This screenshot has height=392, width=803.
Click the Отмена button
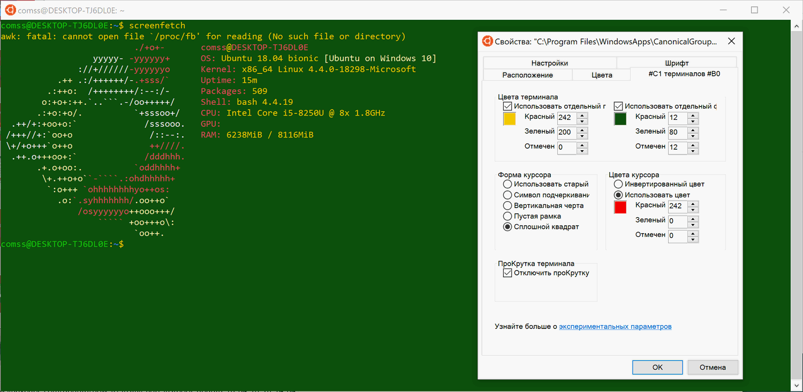coord(713,367)
